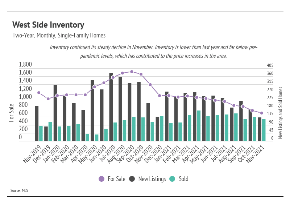This screenshot has width=290, height=209.
Task: Click the Two-Year, Monthly, Single-Family Homes subtitle
Action: (59, 35)
